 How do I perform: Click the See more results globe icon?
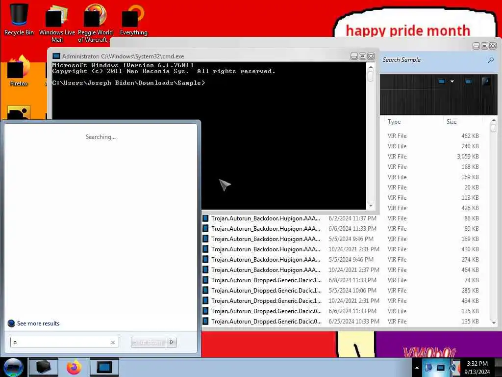[x=11, y=323]
